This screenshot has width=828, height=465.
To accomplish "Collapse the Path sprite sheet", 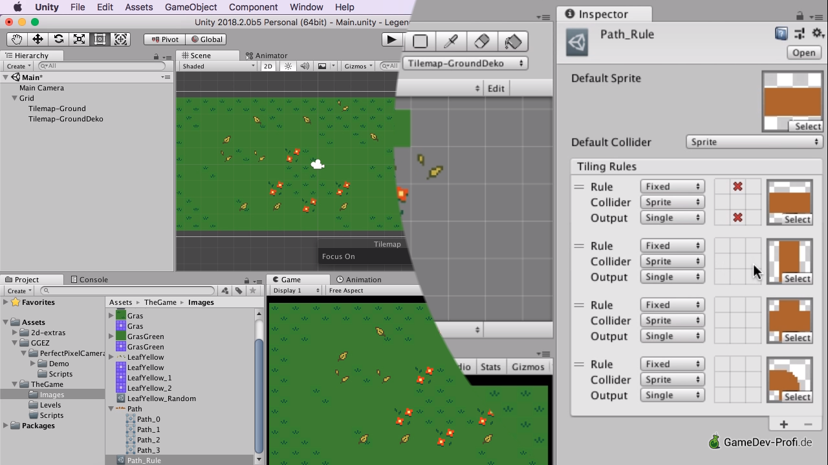I will [111, 409].
